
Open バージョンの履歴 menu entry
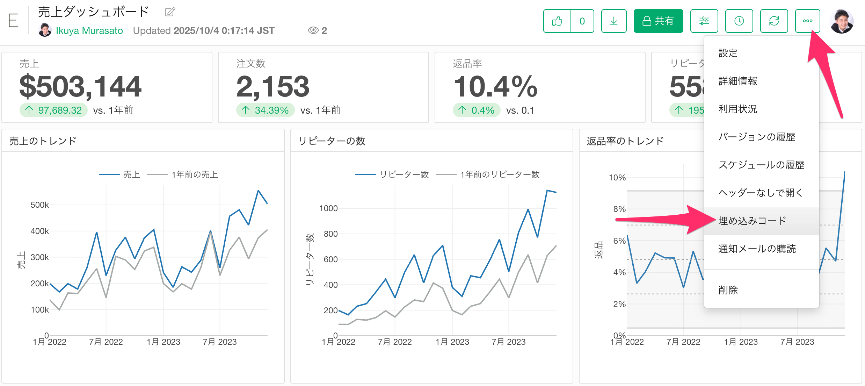757,137
